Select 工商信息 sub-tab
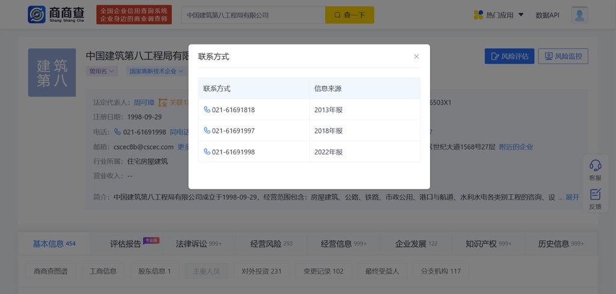 click(x=103, y=271)
